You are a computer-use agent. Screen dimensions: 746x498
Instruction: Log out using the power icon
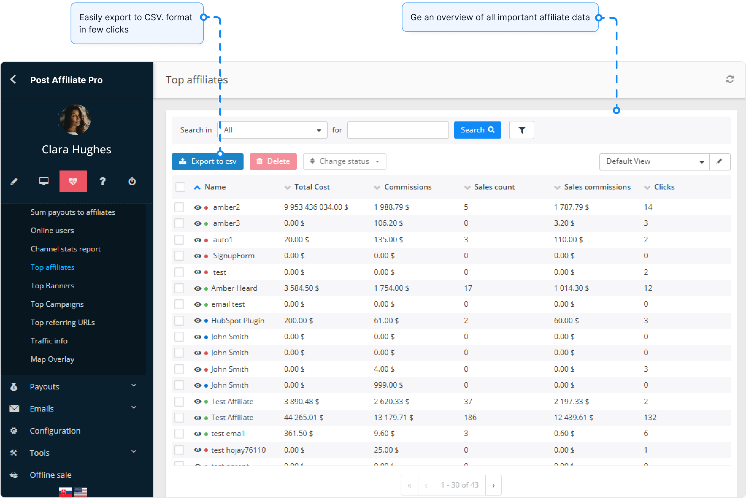[132, 181]
